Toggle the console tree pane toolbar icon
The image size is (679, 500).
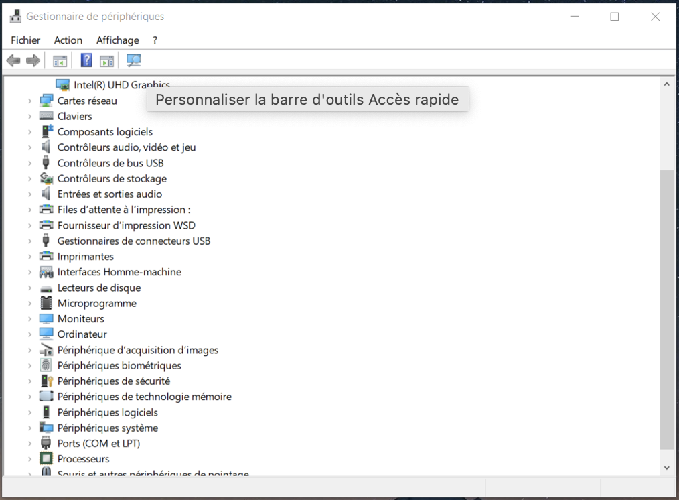(60, 61)
